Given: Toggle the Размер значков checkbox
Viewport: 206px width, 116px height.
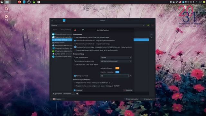Looking at the screenshot, I should pos(75,76).
